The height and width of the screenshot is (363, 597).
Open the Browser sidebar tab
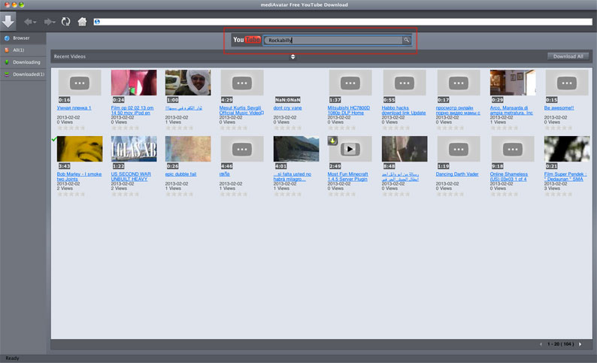(x=21, y=38)
